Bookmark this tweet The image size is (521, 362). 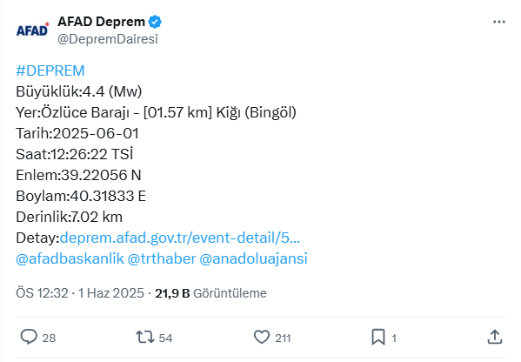coord(378,337)
